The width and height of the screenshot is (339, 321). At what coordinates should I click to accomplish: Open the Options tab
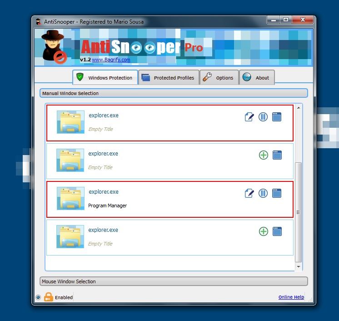(219, 77)
